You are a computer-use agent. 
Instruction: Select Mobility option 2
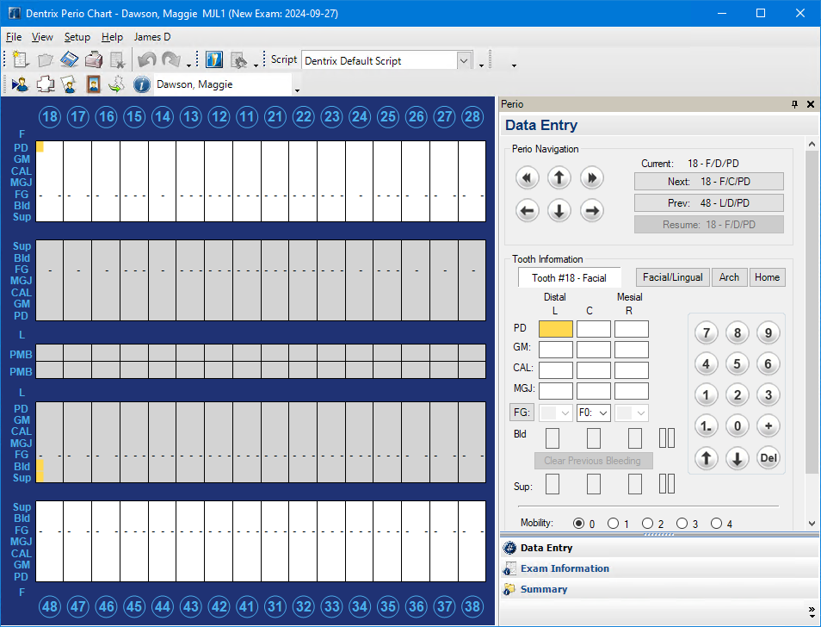coord(648,524)
